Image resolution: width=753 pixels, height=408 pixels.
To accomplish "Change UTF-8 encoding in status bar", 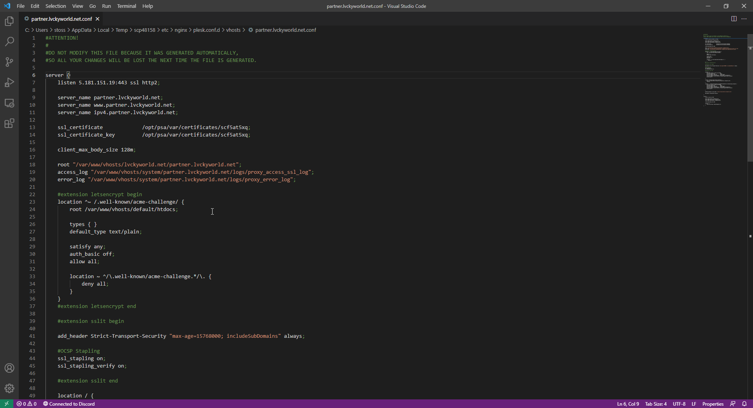I will 679,404.
